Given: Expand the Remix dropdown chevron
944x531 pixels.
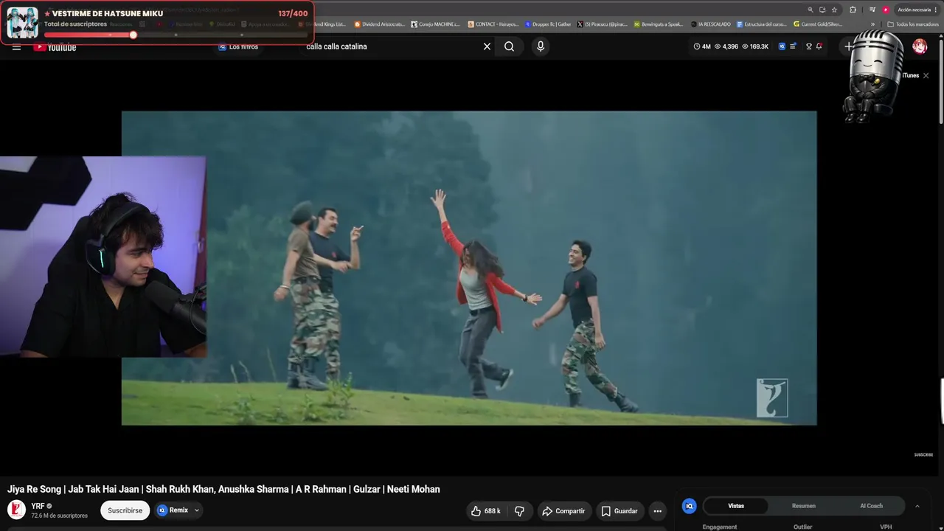Looking at the screenshot, I should click(x=197, y=510).
